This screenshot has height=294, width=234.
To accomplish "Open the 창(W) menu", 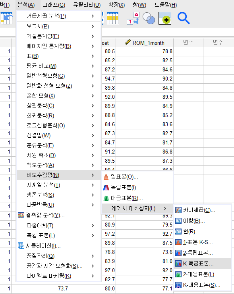I will click(139, 5).
